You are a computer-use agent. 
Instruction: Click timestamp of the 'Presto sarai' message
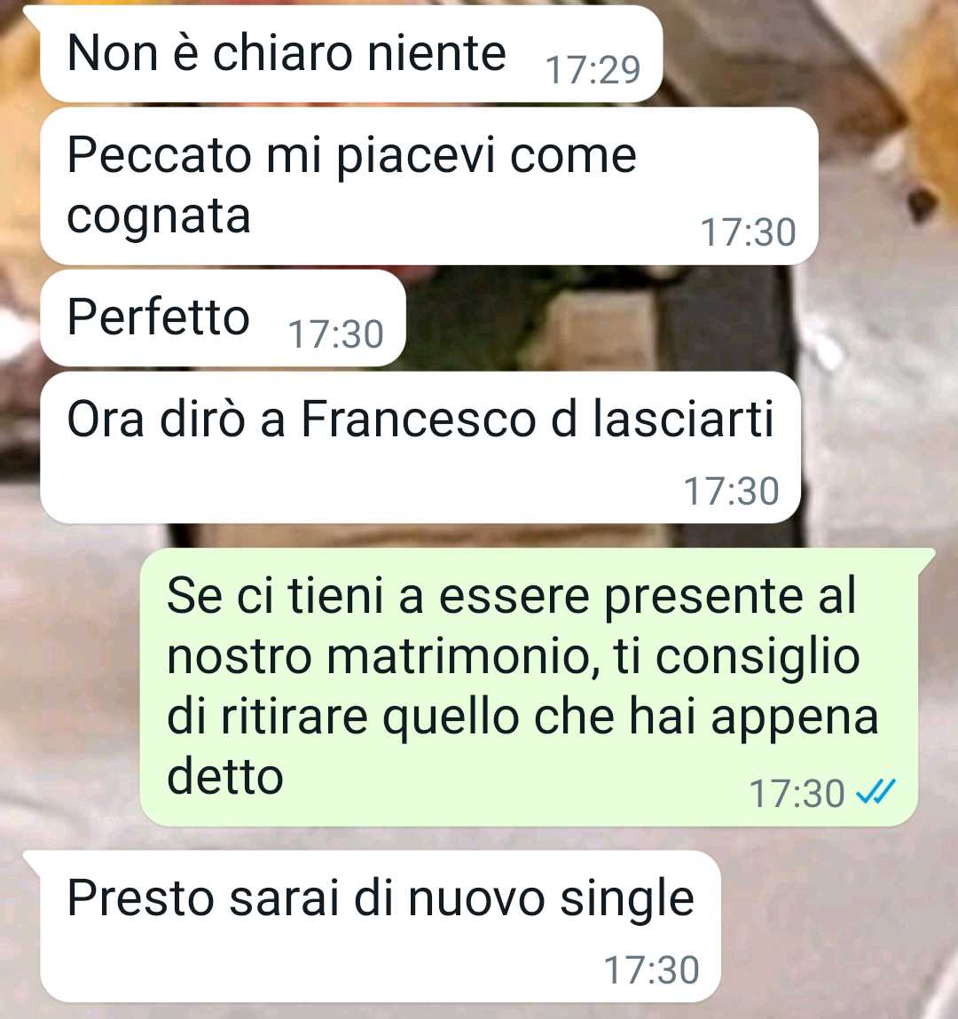pos(651,969)
